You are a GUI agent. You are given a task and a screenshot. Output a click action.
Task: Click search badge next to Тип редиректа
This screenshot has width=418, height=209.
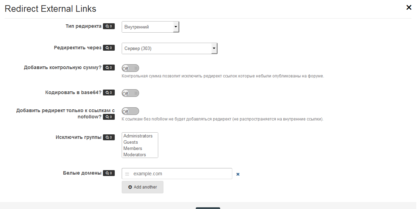coord(108,26)
